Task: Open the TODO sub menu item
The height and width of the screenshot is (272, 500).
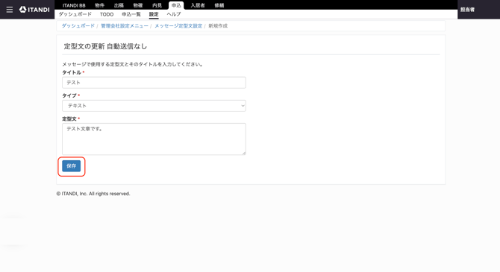Action: (107, 14)
